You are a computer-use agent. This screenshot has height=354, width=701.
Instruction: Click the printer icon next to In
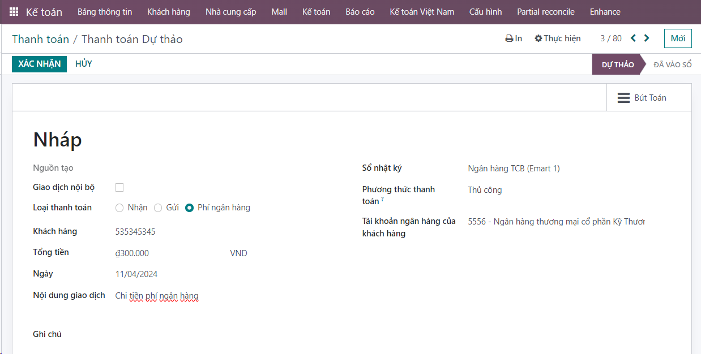point(509,38)
